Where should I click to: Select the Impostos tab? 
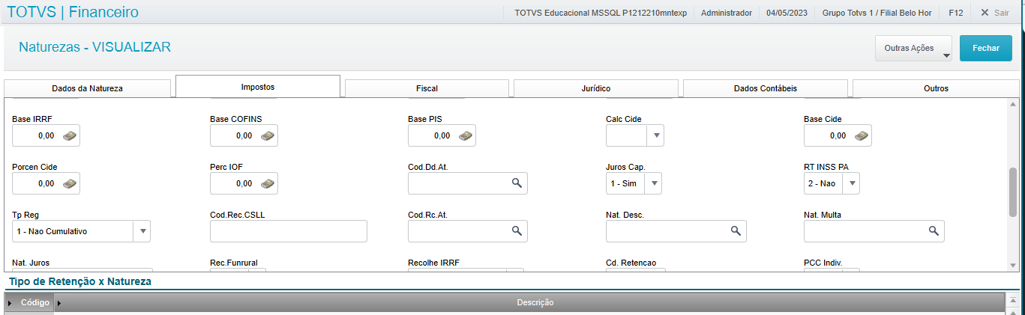[257, 87]
